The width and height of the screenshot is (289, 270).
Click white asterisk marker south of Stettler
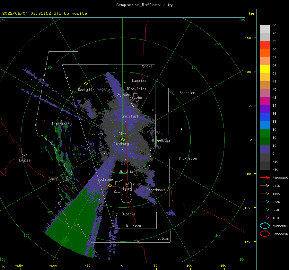tap(153, 110)
